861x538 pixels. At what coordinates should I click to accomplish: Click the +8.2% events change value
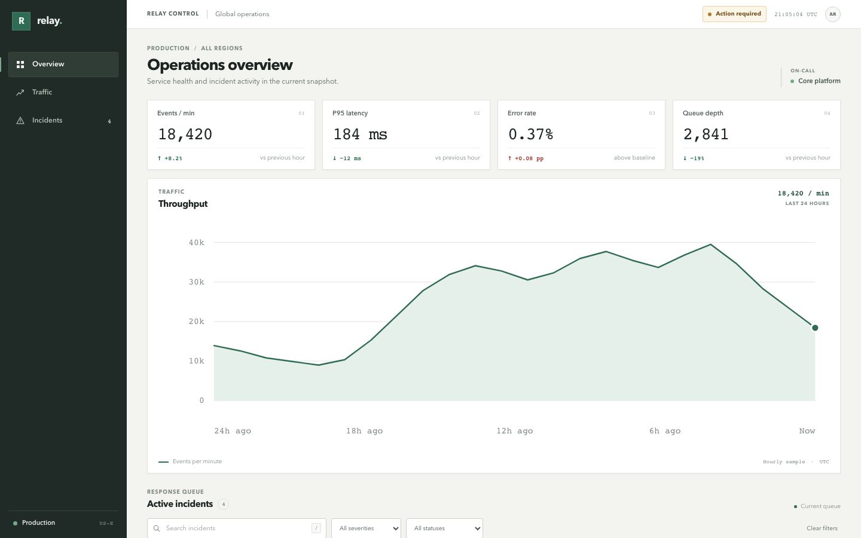coord(170,158)
